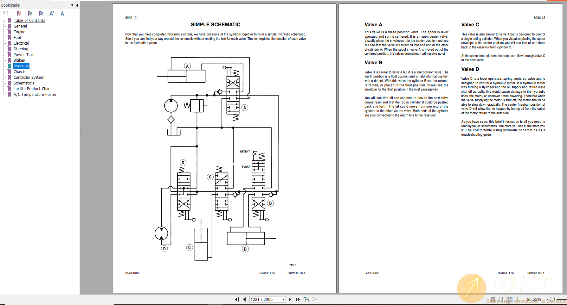The image size is (567, 305).
Task: Select the Hydraulic bookmark
Action: point(21,66)
